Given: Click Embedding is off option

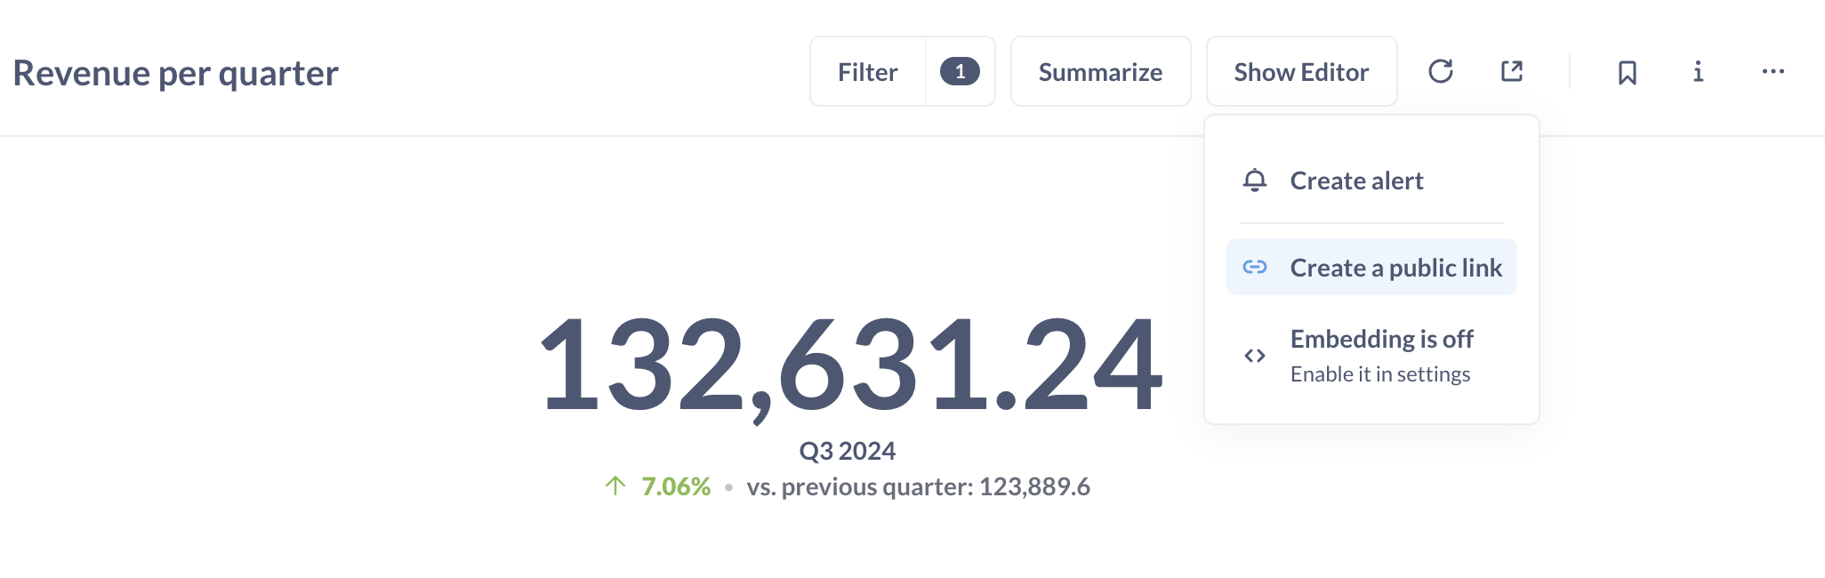Looking at the screenshot, I should pos(1381,339).
